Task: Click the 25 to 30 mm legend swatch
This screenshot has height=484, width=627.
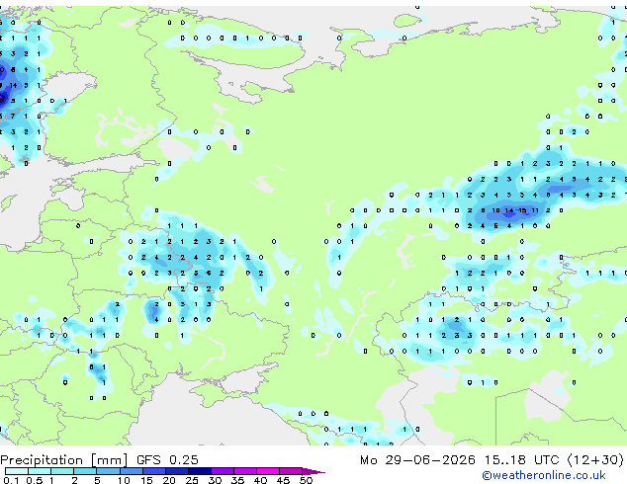Action: coord(199,471)
